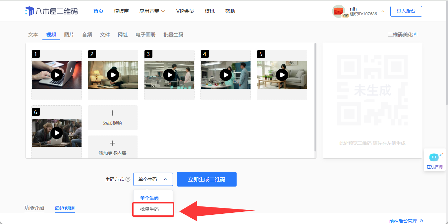Select 单个生码 option in the dropdown list

pyautogui.click(x=149, y=198)
